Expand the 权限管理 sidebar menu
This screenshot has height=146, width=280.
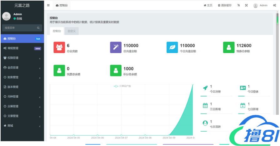click(22, 58)
